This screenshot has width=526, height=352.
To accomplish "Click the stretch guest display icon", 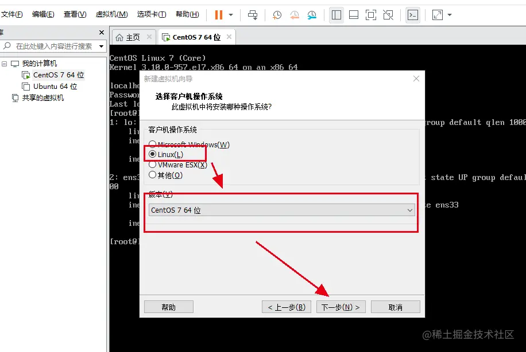I will (438, 15).
